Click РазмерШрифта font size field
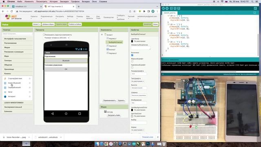 pos(139,74)
